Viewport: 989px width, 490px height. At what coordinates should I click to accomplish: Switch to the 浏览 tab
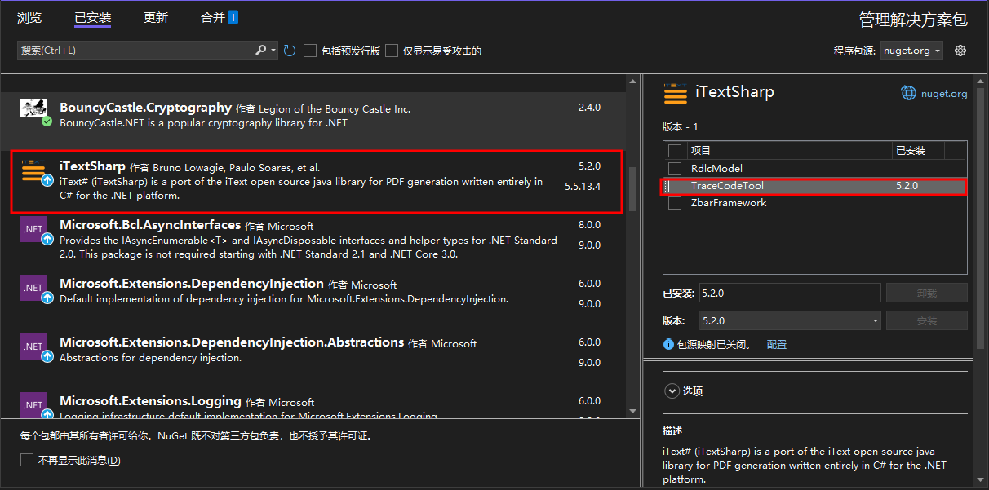[x=29, y=17]
